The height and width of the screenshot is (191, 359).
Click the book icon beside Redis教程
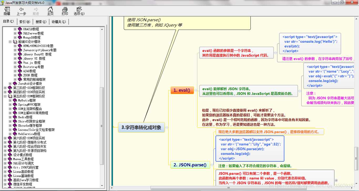coord(15,117)
